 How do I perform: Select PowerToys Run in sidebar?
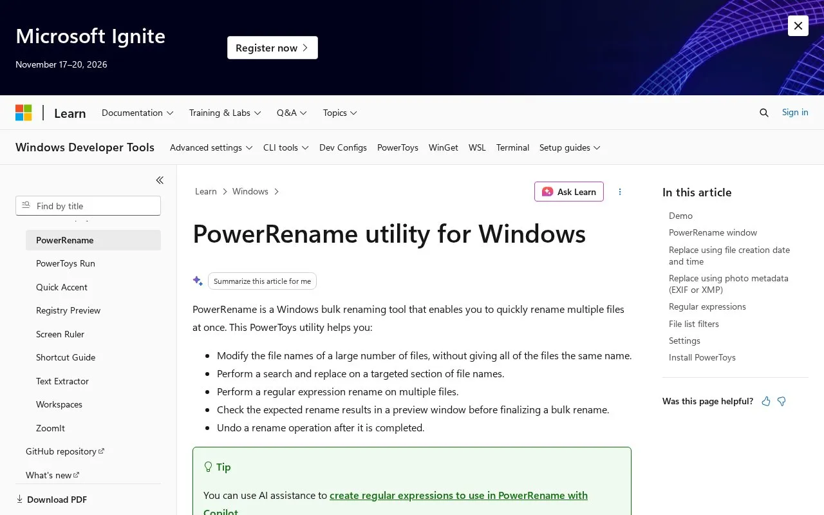click(x=93, y=263)
